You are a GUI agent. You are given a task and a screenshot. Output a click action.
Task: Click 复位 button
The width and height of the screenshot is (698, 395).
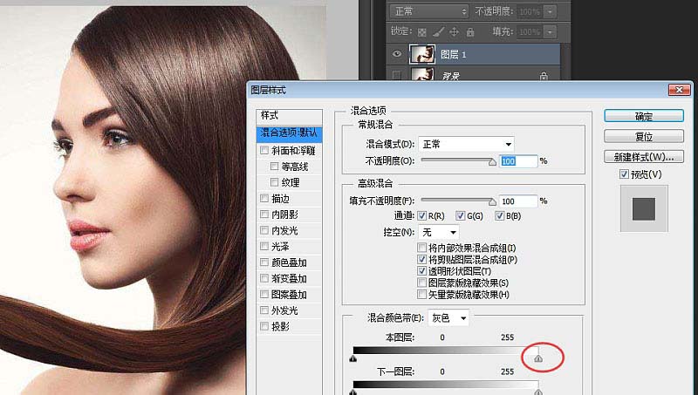pyautogui.click(x=644, y=137)
